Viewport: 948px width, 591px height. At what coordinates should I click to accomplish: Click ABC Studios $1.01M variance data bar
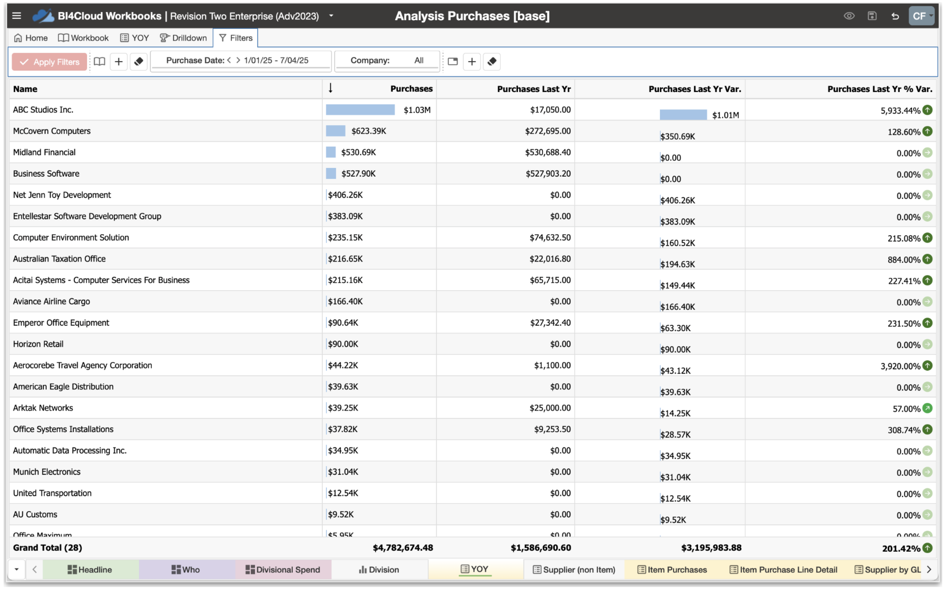[x=683, y=115]
